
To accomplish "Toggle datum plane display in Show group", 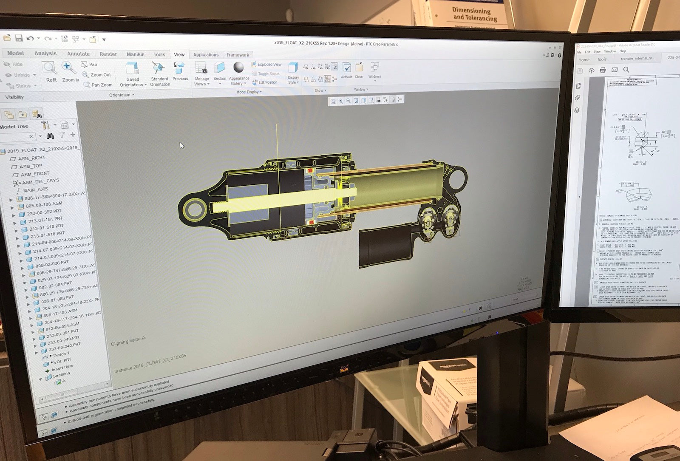I will pos(306,67).
